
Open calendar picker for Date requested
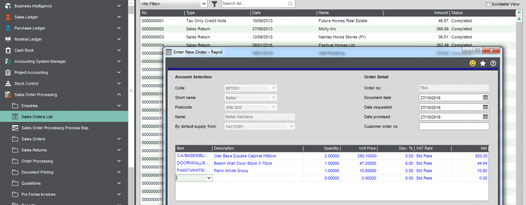click(485, 107)
